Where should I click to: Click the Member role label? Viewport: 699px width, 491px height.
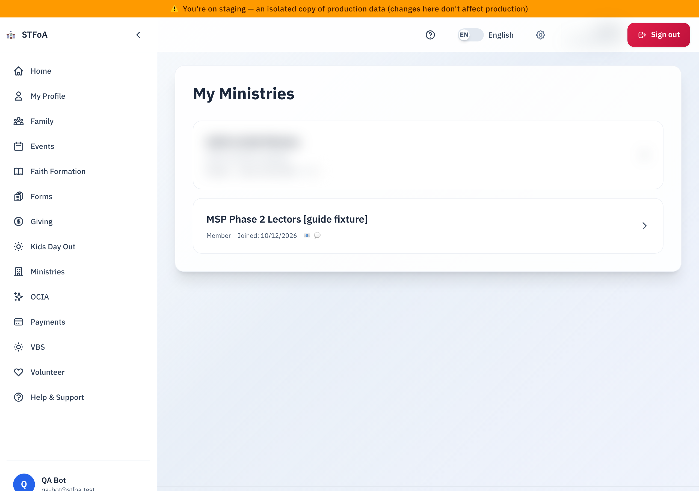click(219, 235)
